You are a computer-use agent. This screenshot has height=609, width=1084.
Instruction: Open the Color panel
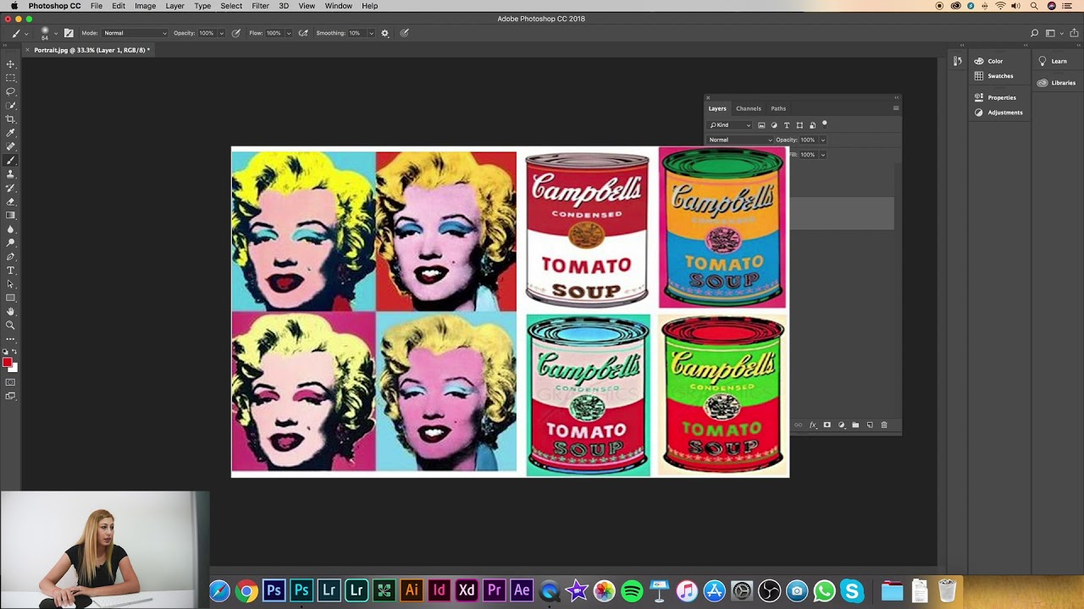[988, 61]
